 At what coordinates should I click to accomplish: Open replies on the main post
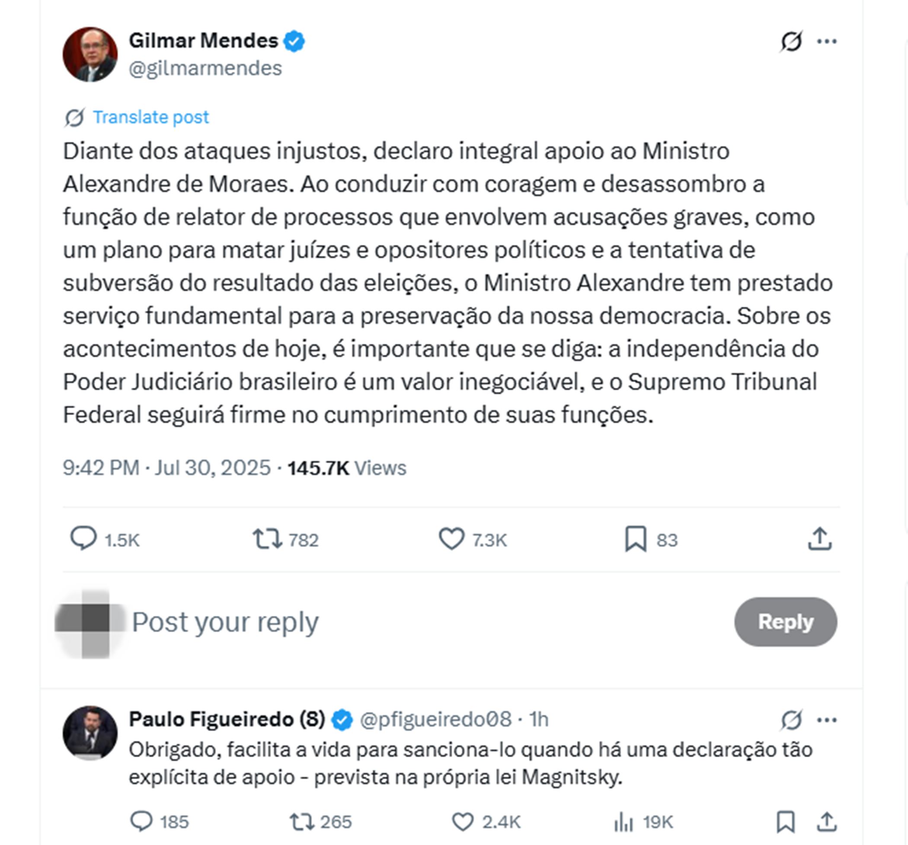[x=83, y=538]
